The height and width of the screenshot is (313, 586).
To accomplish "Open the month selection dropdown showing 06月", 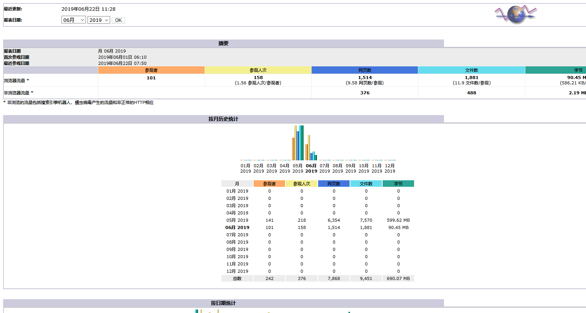I will [x=73, y=20].
